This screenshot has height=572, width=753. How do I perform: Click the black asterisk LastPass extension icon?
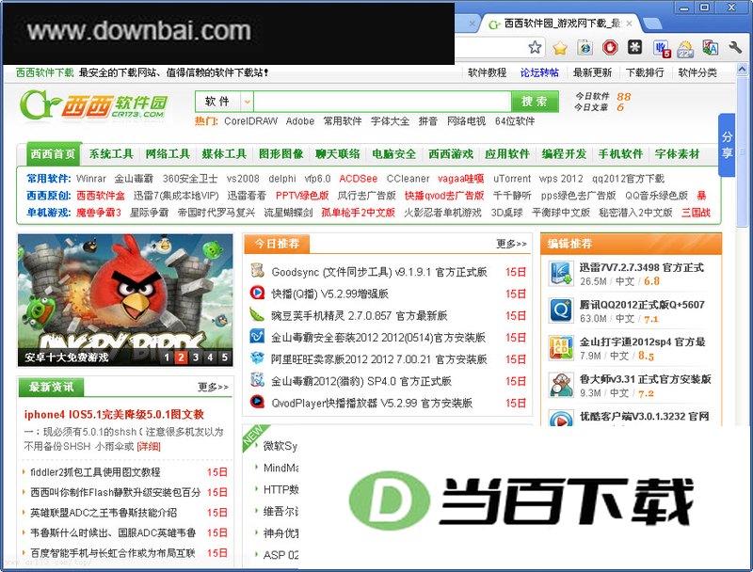coord(634,47)
